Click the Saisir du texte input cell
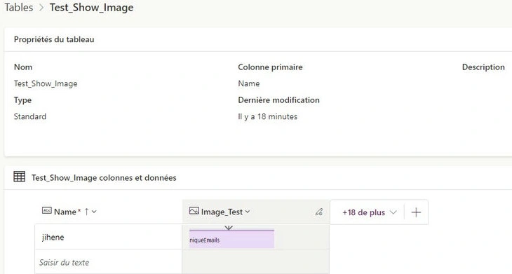512x274 pixels. click(x=109, y=262)
